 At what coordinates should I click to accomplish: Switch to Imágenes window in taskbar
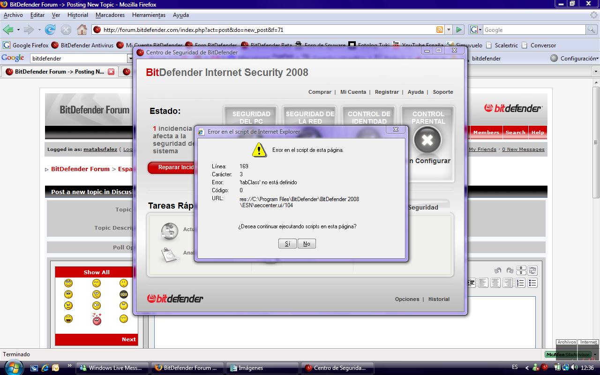click(x=262, y=368)
